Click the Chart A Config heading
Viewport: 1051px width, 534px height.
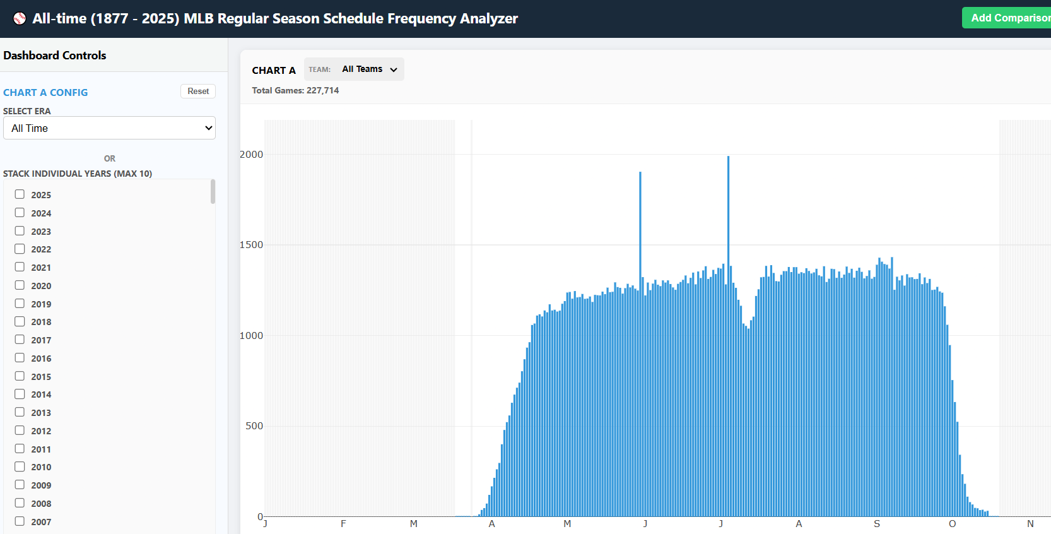coord(45,92)
